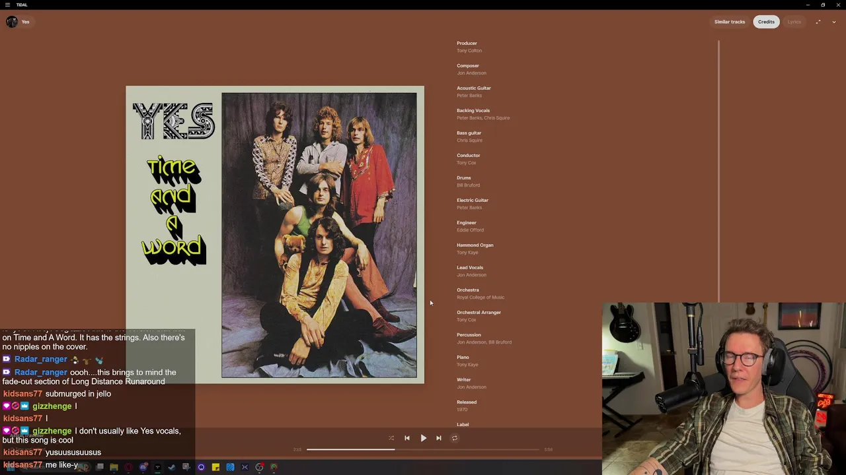
Task: Open producer Tony Colton credit
Action: point(469,51)
